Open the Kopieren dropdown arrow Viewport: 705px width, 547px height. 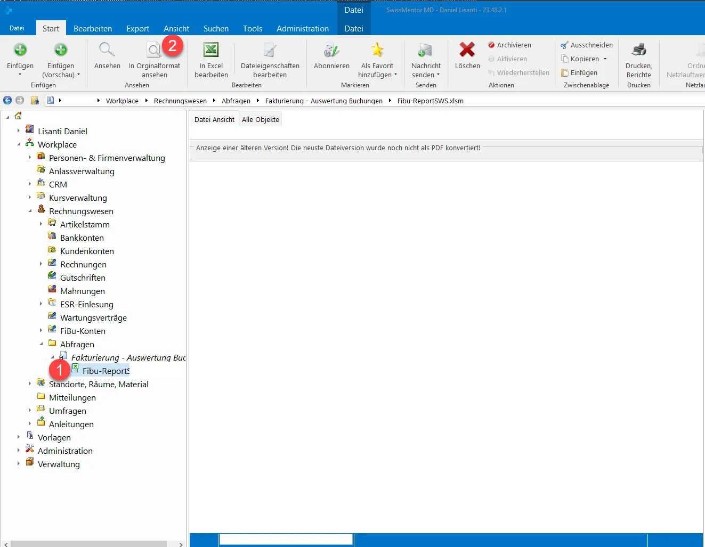pyautogui.click(x=605, y=59)
